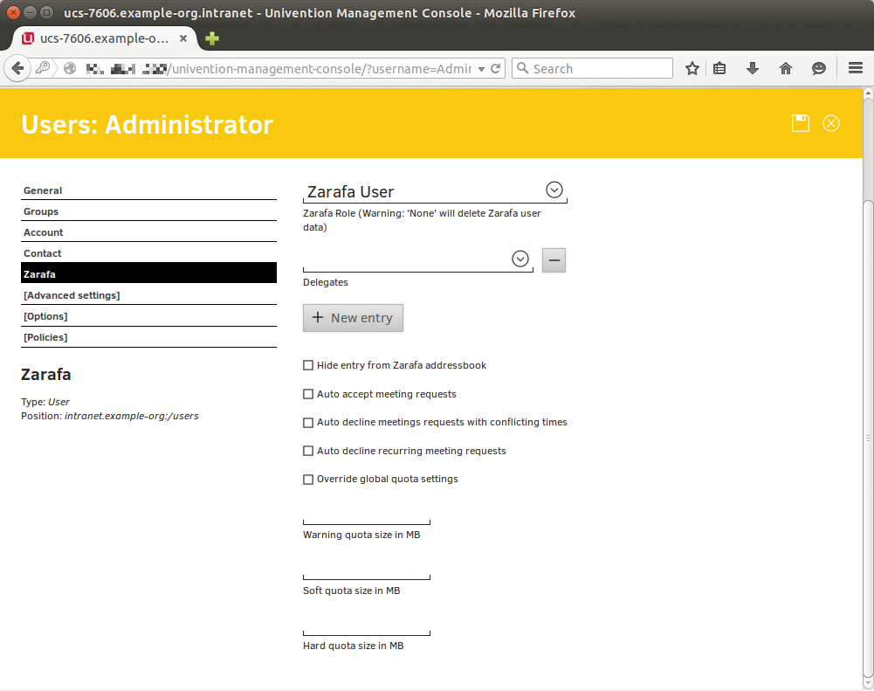Screen dimensions: 874x691
Task: Enable Hide entry from Zarafa addressbook
Action: coord(307,365)
